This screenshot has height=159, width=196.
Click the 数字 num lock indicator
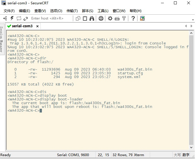coord(186,155)
